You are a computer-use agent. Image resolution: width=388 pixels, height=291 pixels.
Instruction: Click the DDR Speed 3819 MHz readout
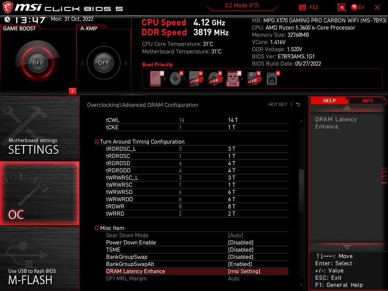(x=185, y=32)
